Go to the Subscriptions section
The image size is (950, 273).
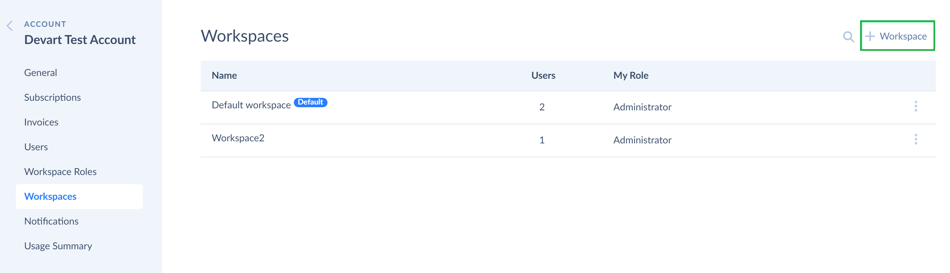pos(52,97)
